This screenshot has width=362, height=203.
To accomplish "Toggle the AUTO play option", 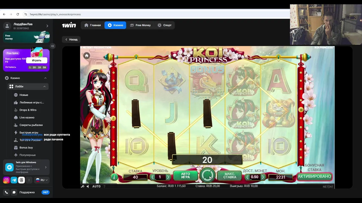I will [96, 186].
